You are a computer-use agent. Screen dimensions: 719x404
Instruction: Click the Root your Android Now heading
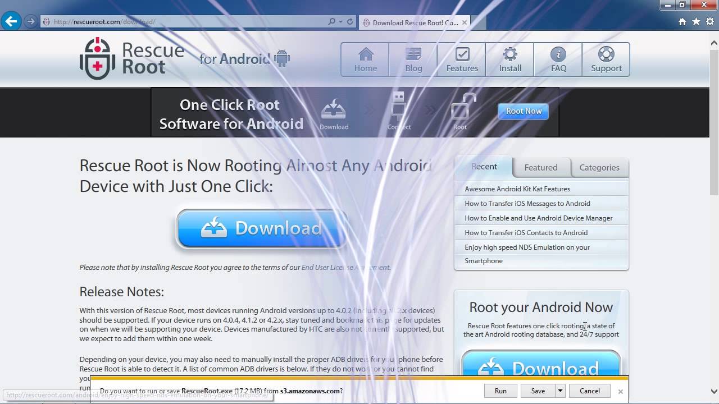point(541,307)
